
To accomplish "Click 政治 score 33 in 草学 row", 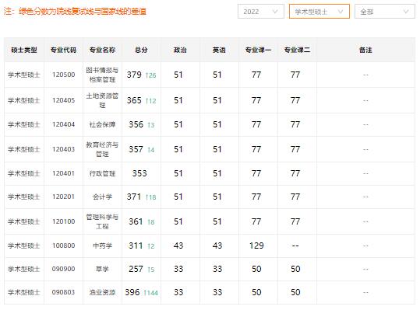I will 178,269.
